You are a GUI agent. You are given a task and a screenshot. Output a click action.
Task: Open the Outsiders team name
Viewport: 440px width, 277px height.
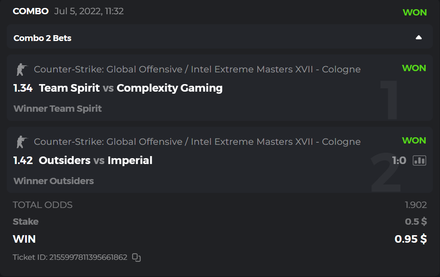pyautogui.click(x=65, y=160)
